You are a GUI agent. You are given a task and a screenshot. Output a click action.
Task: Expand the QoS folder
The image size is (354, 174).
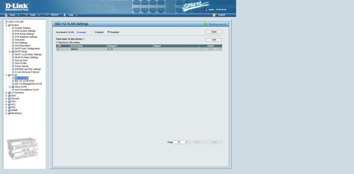point(6,96)
